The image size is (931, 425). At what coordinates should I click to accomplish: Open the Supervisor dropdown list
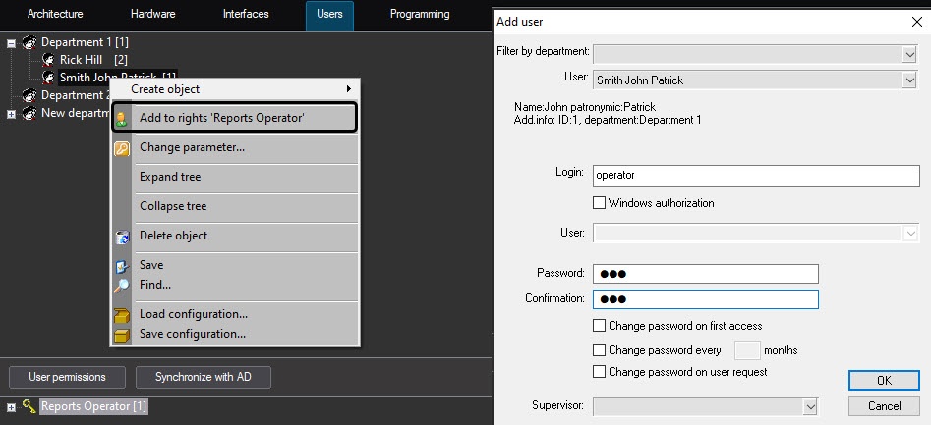[x=810, y=405]
